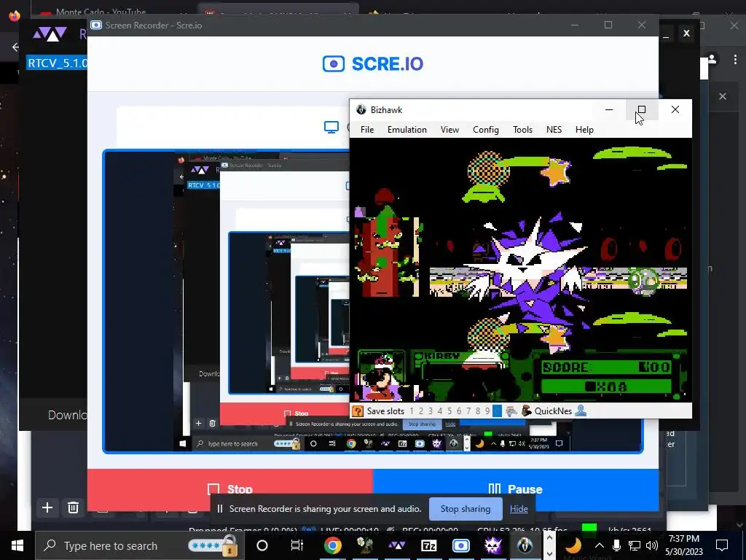Open the Tools menu in Bizhawk
This screenshot has height=560, width=746.
(522, 130)
